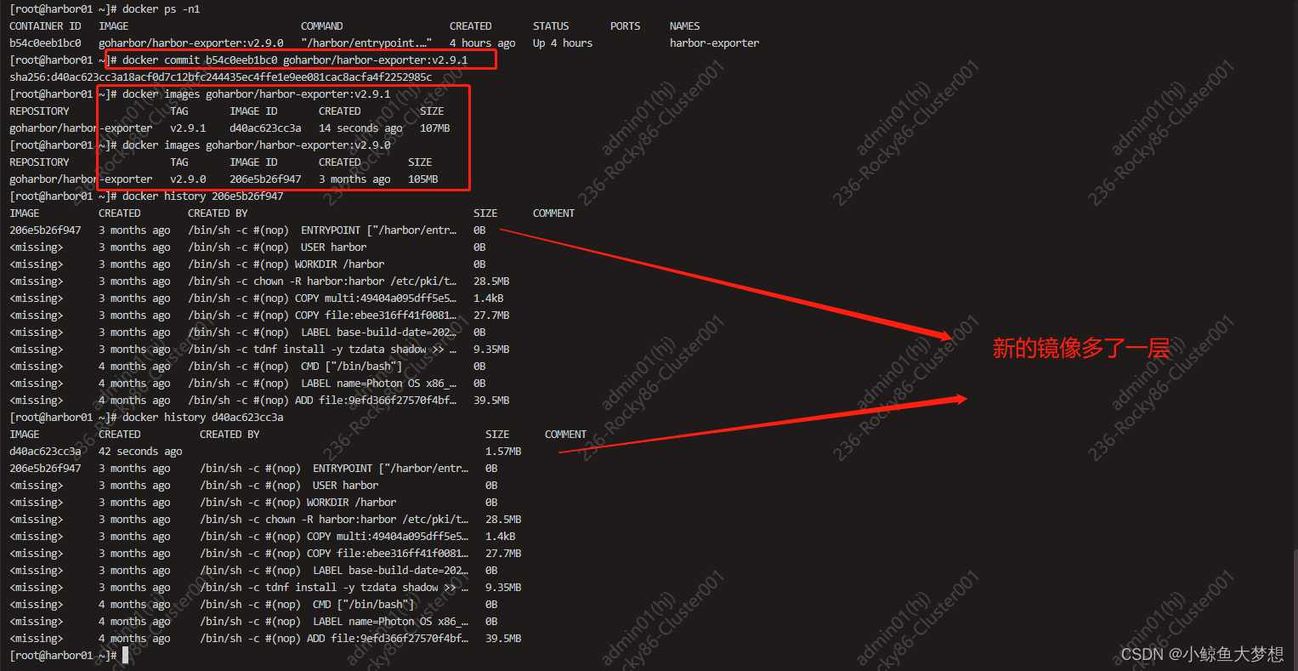Click the cursor block at the last prompt
1298x671 pixels.
point(125,655)
